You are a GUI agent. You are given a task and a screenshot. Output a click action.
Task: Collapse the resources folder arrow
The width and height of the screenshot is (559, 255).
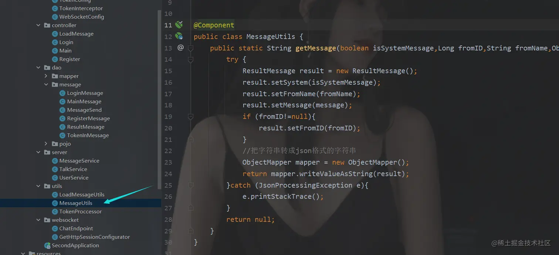[23, 254]
